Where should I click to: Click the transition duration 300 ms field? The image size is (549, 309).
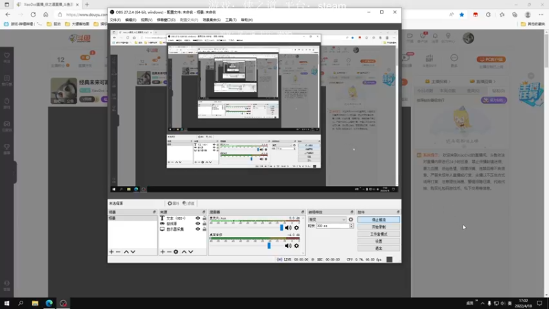[332, 226]
